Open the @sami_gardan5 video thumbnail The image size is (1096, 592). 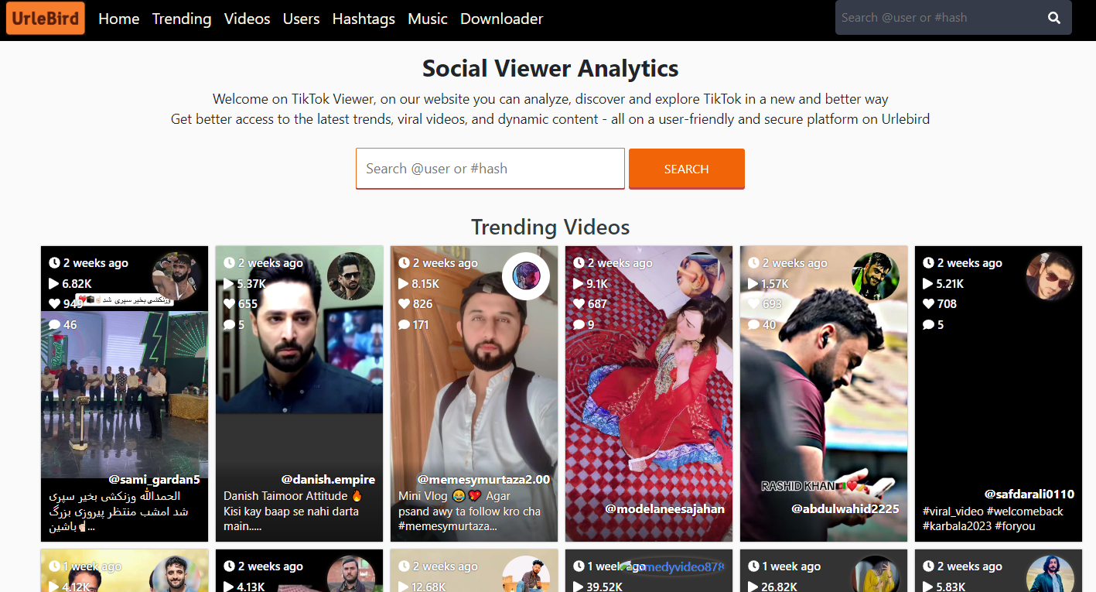(x=125, y=394)
